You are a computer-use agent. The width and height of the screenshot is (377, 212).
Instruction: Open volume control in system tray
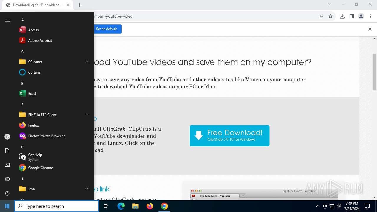339,206
